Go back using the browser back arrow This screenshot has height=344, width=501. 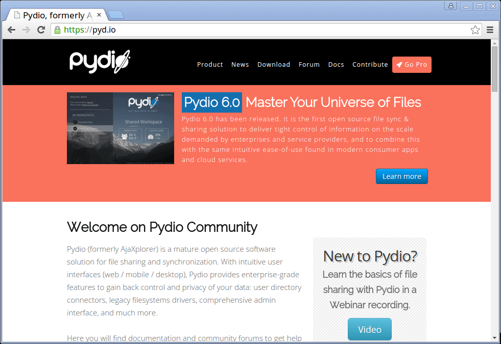click(12, 30)
